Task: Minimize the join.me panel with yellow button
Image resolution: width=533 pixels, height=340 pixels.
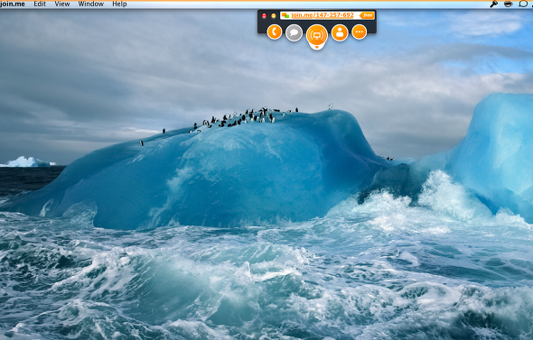Action: click(274, 15)
